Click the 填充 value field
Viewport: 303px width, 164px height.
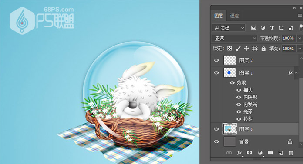289,48
